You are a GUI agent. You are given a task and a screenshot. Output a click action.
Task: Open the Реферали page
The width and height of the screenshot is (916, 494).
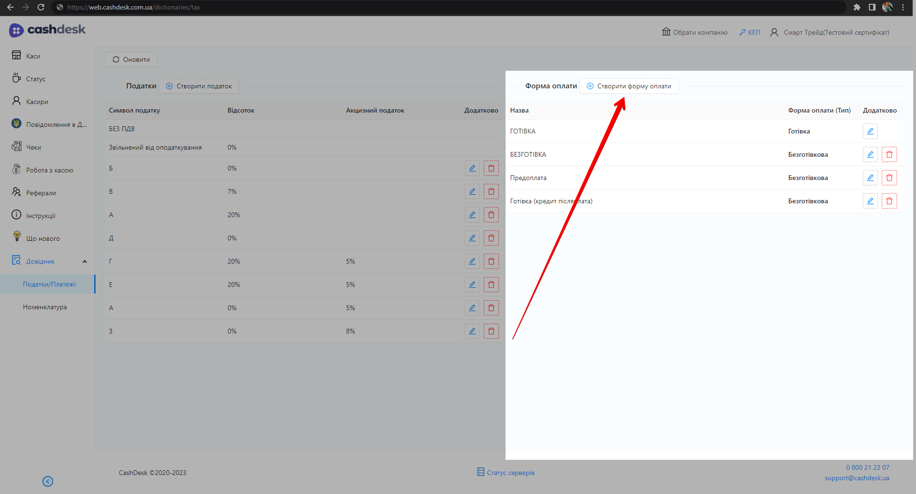(x=48, y=193)
